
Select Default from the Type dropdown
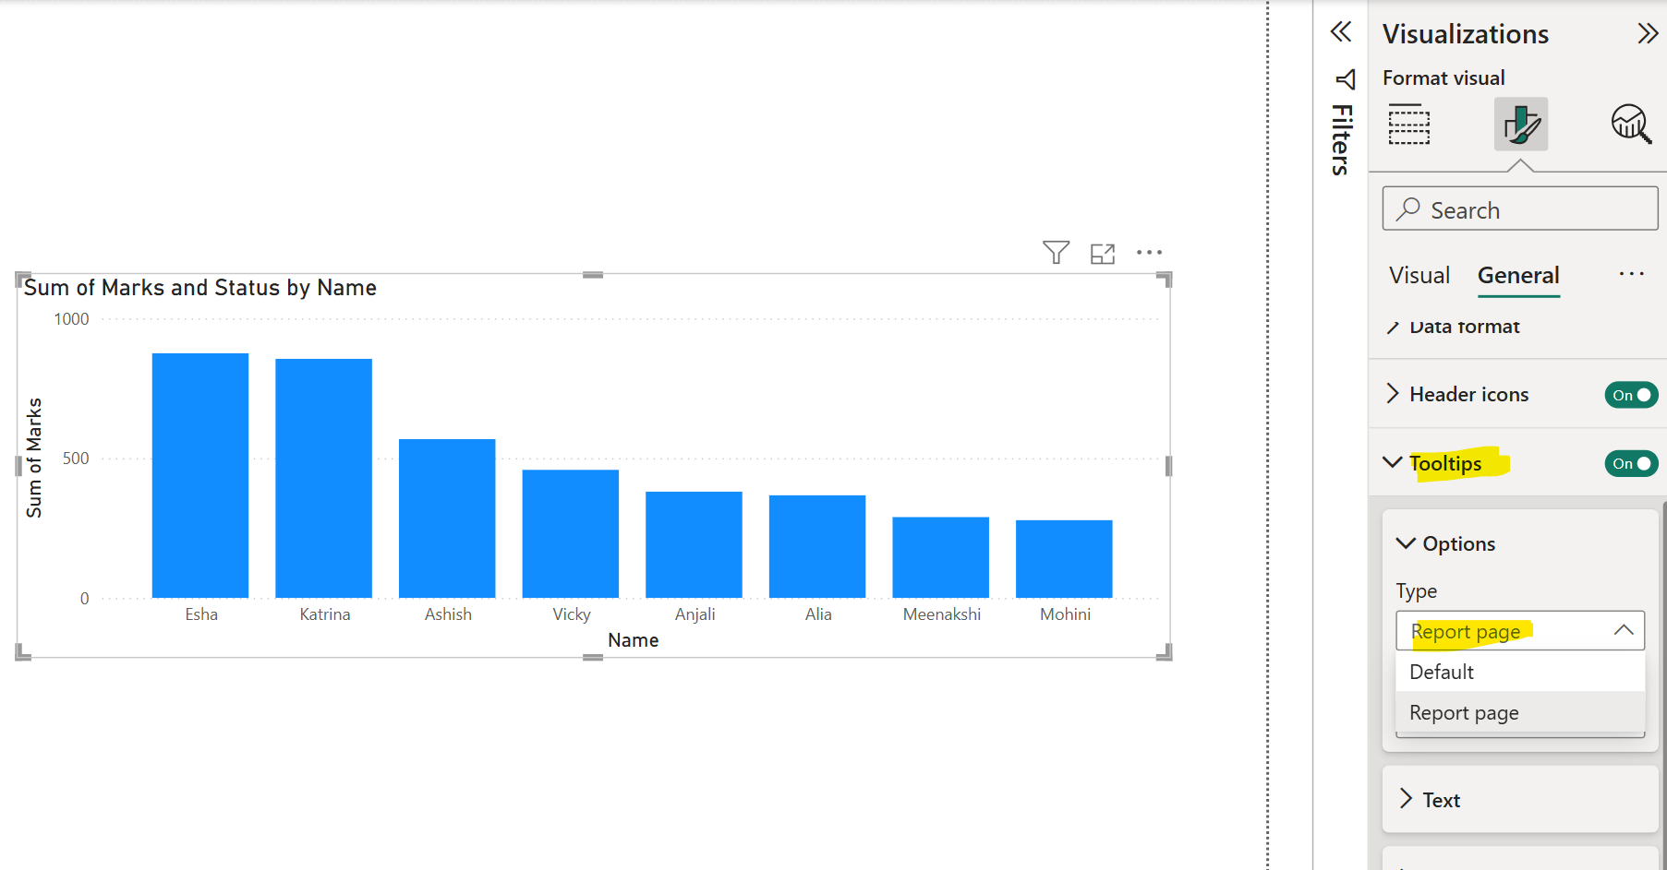pyautogui.click(x=1441, y=672)
